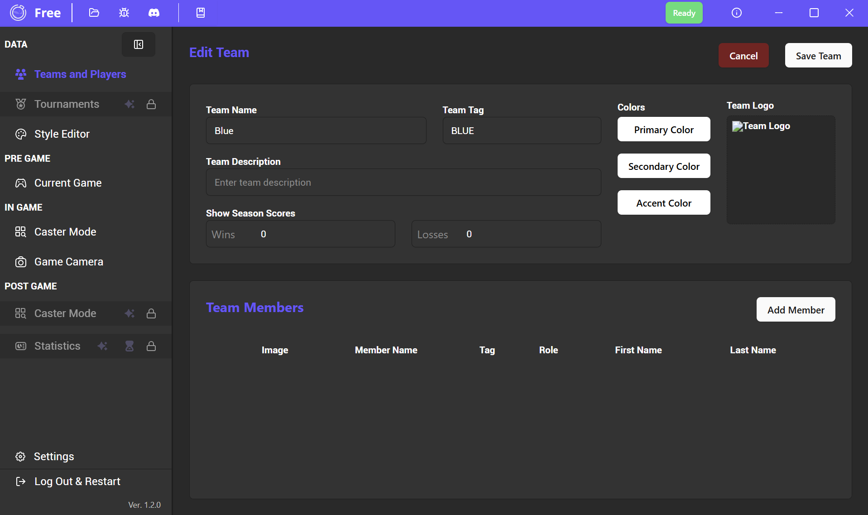Cancel editing the team
868x515 pixels.
point(743,56)
